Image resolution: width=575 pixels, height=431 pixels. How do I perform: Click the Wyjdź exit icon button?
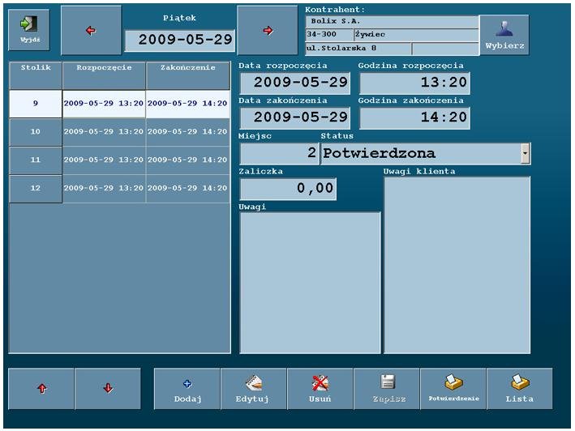click(x=28, y=30)
